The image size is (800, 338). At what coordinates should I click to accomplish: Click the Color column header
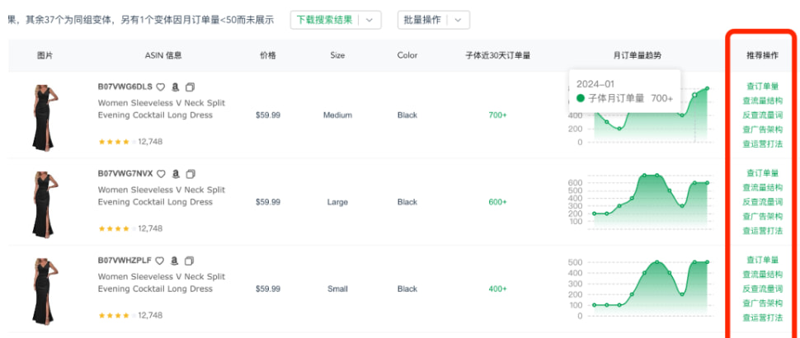pyautogui.click(x=407, y=55)
